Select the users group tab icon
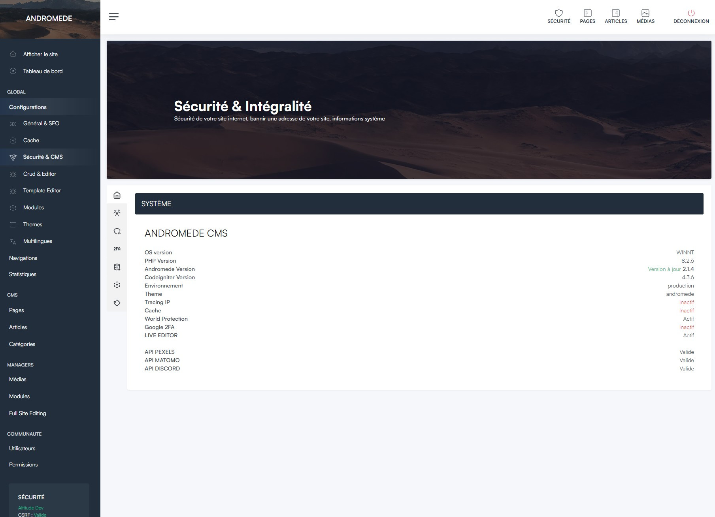715x517 pixels. tap(117, 213)
